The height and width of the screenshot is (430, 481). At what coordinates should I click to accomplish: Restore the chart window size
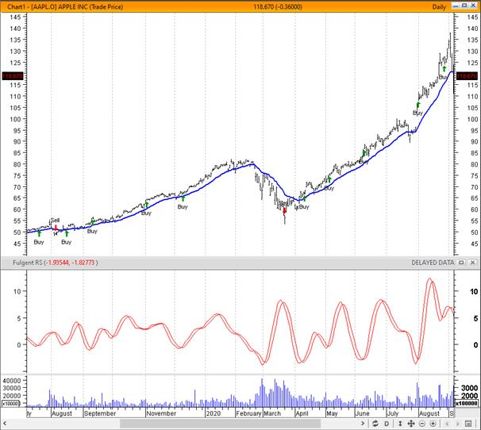(x=464, y=6)
